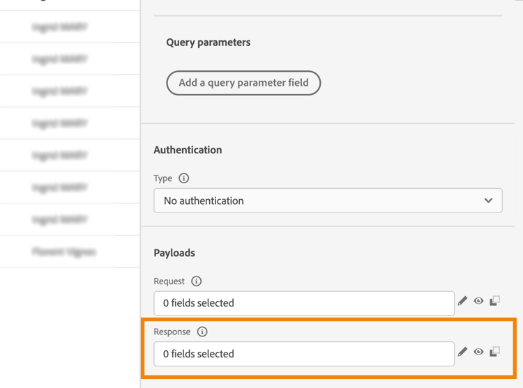Click the Response payload edit pencil icon
The width and height of the screenshot is (523, 388).
coord(462,352)
